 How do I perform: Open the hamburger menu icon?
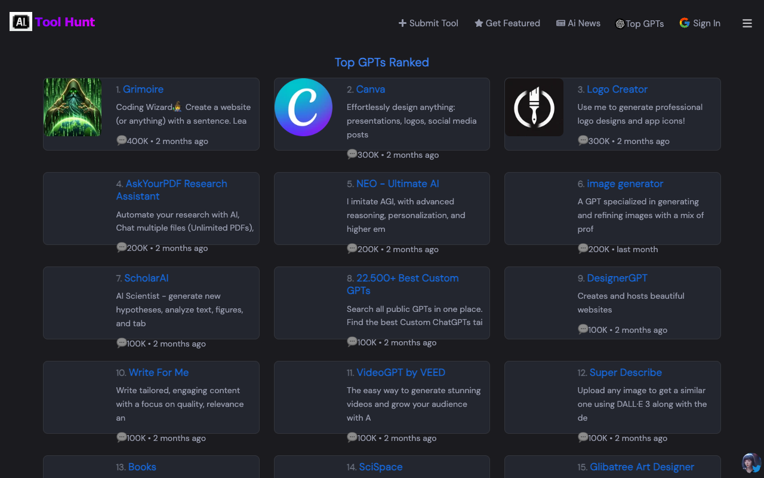pyautogui.click(x=747, y=23)
